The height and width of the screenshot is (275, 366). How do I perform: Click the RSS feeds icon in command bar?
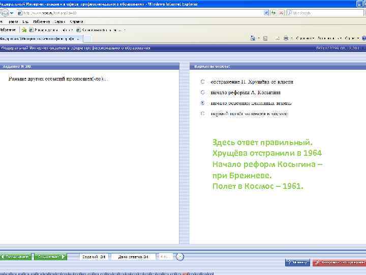tap(265, 38)
